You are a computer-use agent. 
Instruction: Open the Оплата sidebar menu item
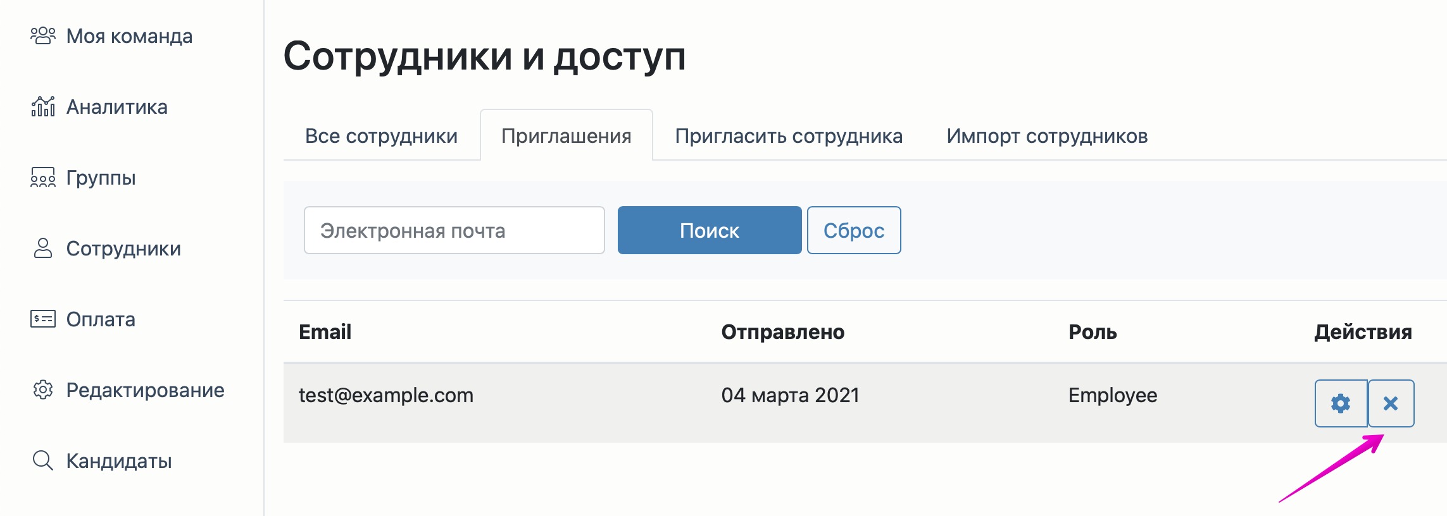point(101,319)
